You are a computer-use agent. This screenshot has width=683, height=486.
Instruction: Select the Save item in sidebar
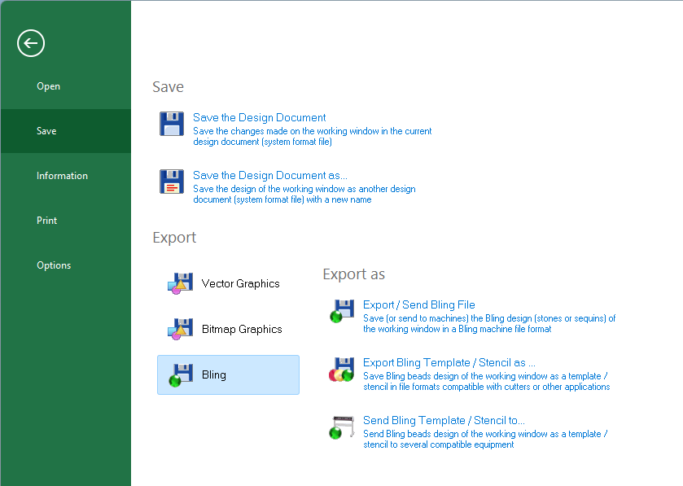(x=46, y=131)
